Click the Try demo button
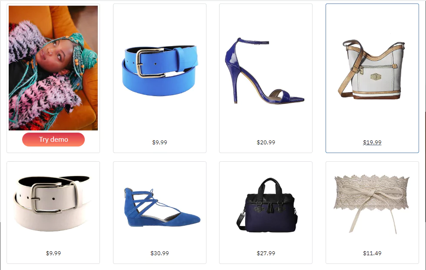Screen dimensions: 426x270 tap(53, 139)
